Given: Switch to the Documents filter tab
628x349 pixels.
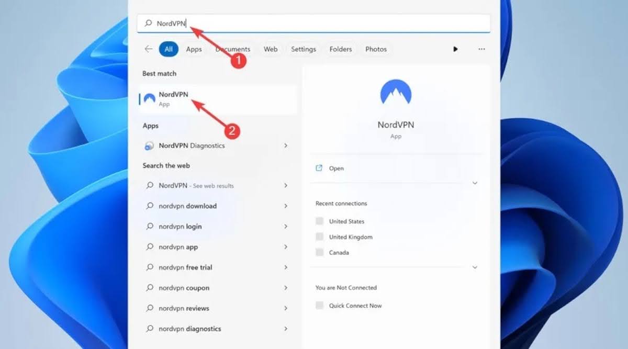Looking at the screenshot, I should 233,49.
